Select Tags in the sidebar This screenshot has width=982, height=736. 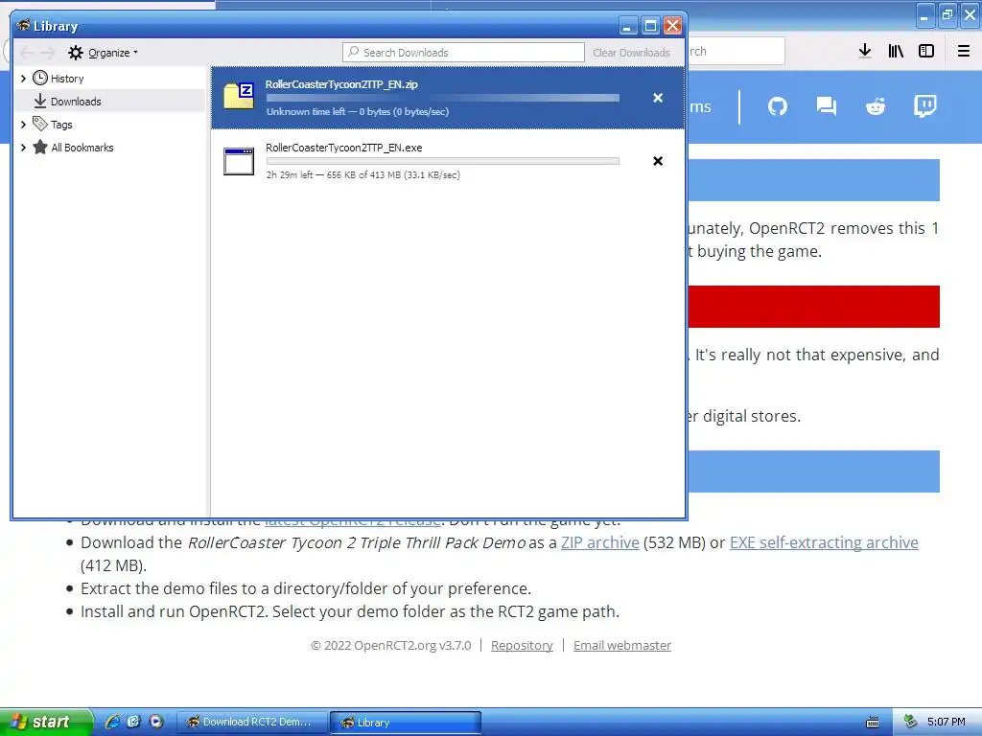point(61,125)
